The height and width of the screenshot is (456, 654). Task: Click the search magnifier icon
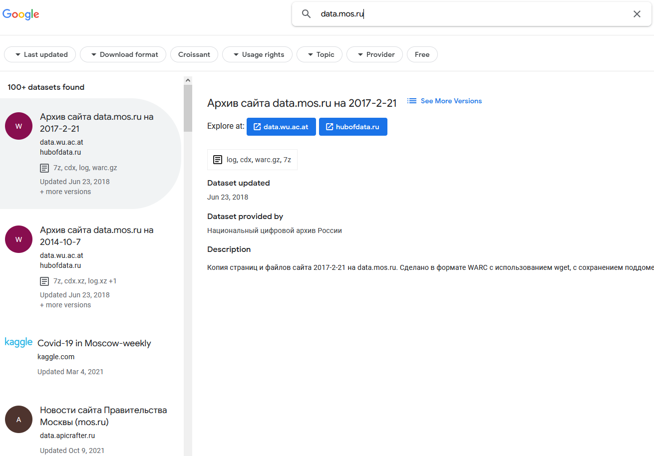(307, 14)
